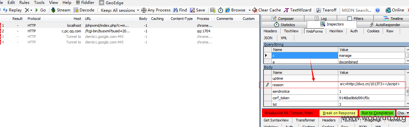The height and width of the screenshot is (127, 409).
Task: Click the AutoResponder lightning icon
Action: tap(371, 25)
